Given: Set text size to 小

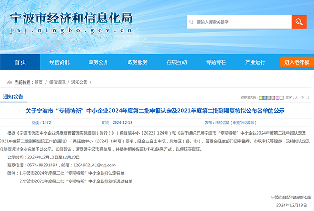Looking at the screenshot, I should coord(308,98).
